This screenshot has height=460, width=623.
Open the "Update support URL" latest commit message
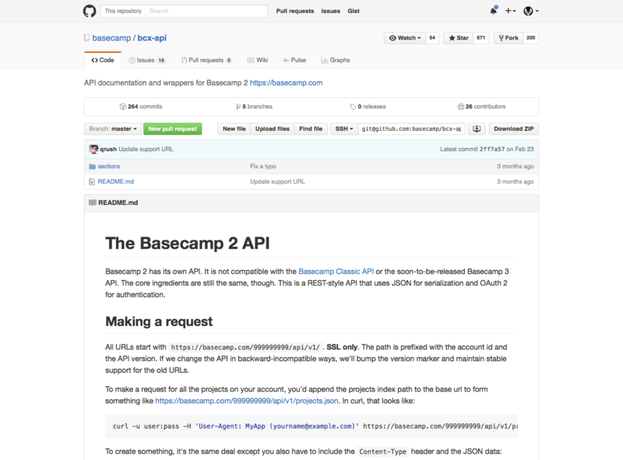point(146,149)
